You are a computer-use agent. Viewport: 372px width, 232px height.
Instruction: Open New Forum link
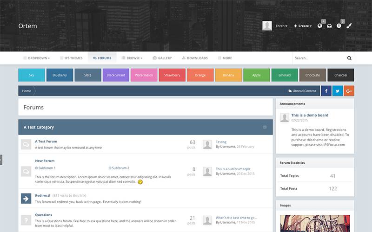click(x=45, y=161)
